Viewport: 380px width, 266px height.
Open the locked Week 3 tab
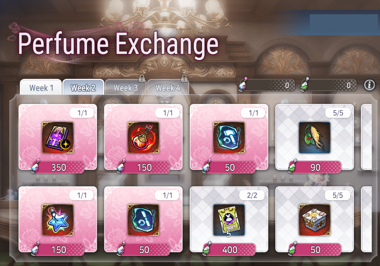point(126,87)
